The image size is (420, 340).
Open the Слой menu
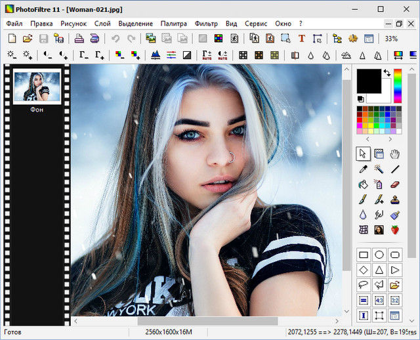tap(102, 23)
